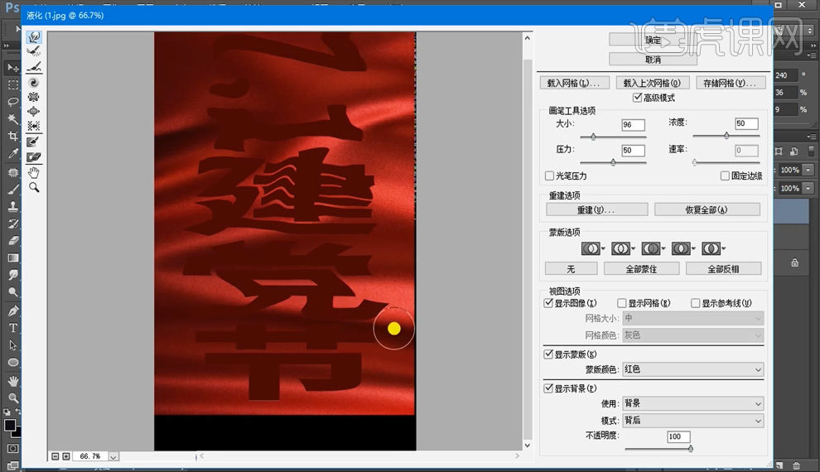Expand arrow of fourth mask option icon

693,248
